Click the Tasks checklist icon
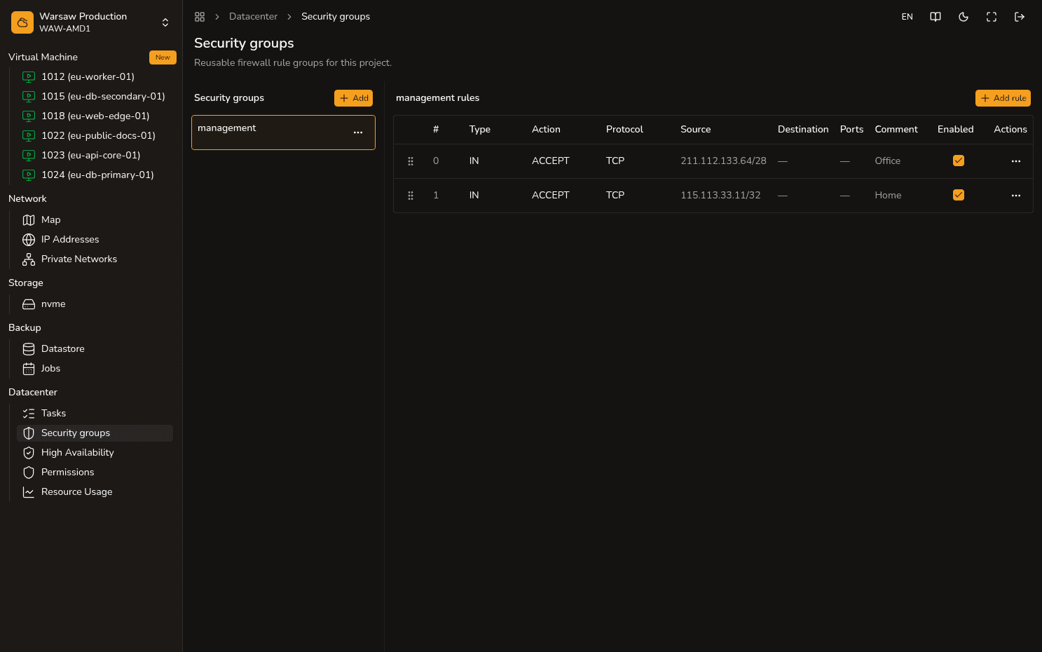Image resolution: width=1042 pixels, height=652 pixels. tap(29, 414)
